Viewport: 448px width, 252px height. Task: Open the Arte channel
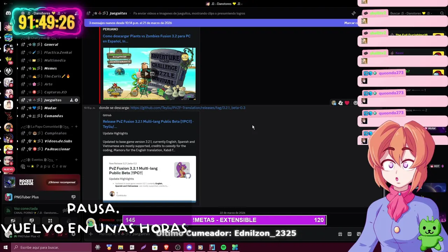coord(49,84)
